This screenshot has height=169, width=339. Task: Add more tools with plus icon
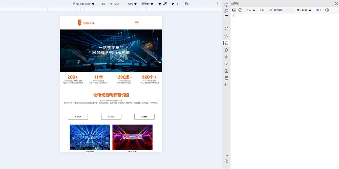coord(226,85)
